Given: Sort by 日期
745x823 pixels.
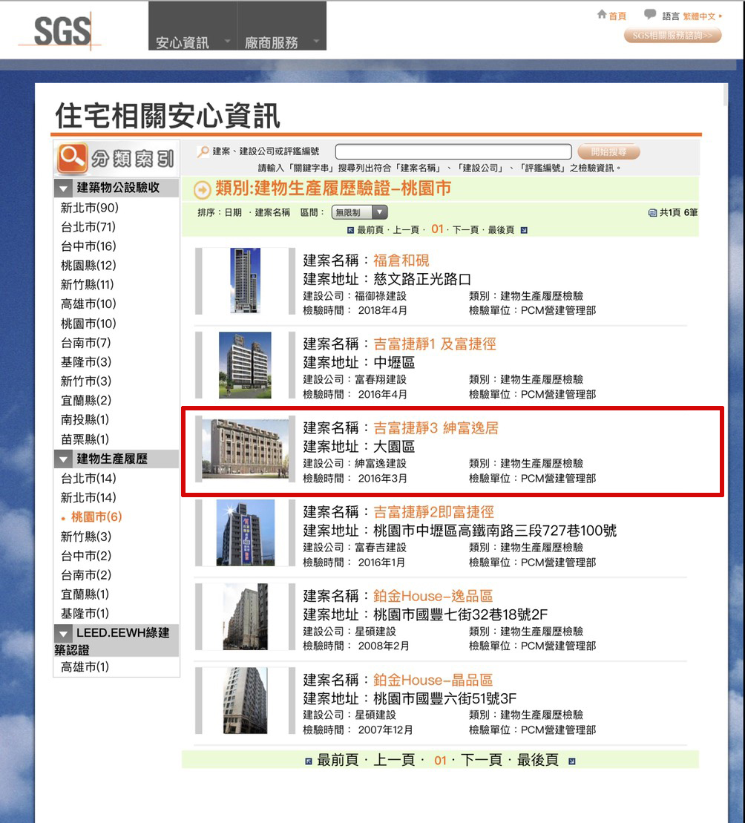Looking at the screenshot, I should pyautogui.click(x=233, y=212).
